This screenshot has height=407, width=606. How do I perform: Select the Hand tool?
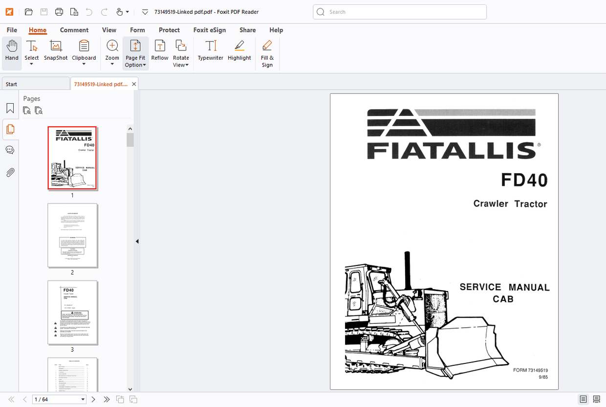[11, 51]
